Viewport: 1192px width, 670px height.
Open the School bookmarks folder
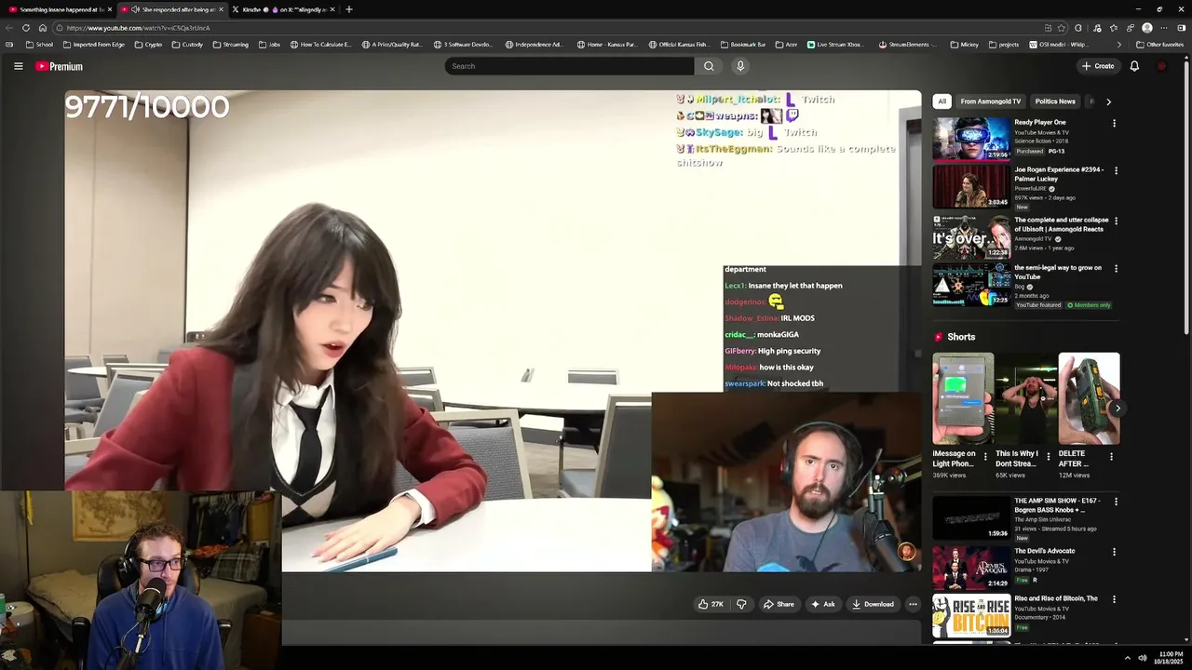[x=39, y=45]
